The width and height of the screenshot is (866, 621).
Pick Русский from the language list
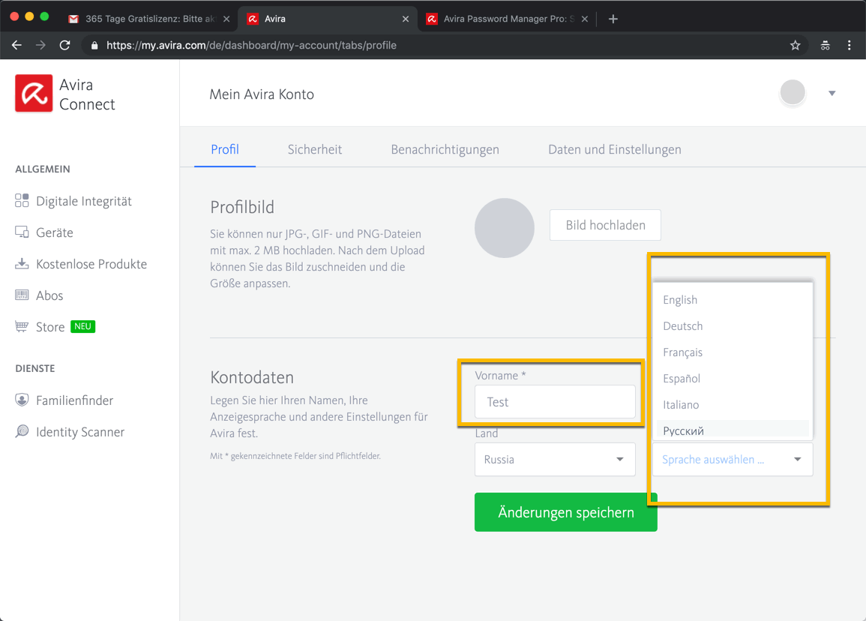click(x=733, y=430)
